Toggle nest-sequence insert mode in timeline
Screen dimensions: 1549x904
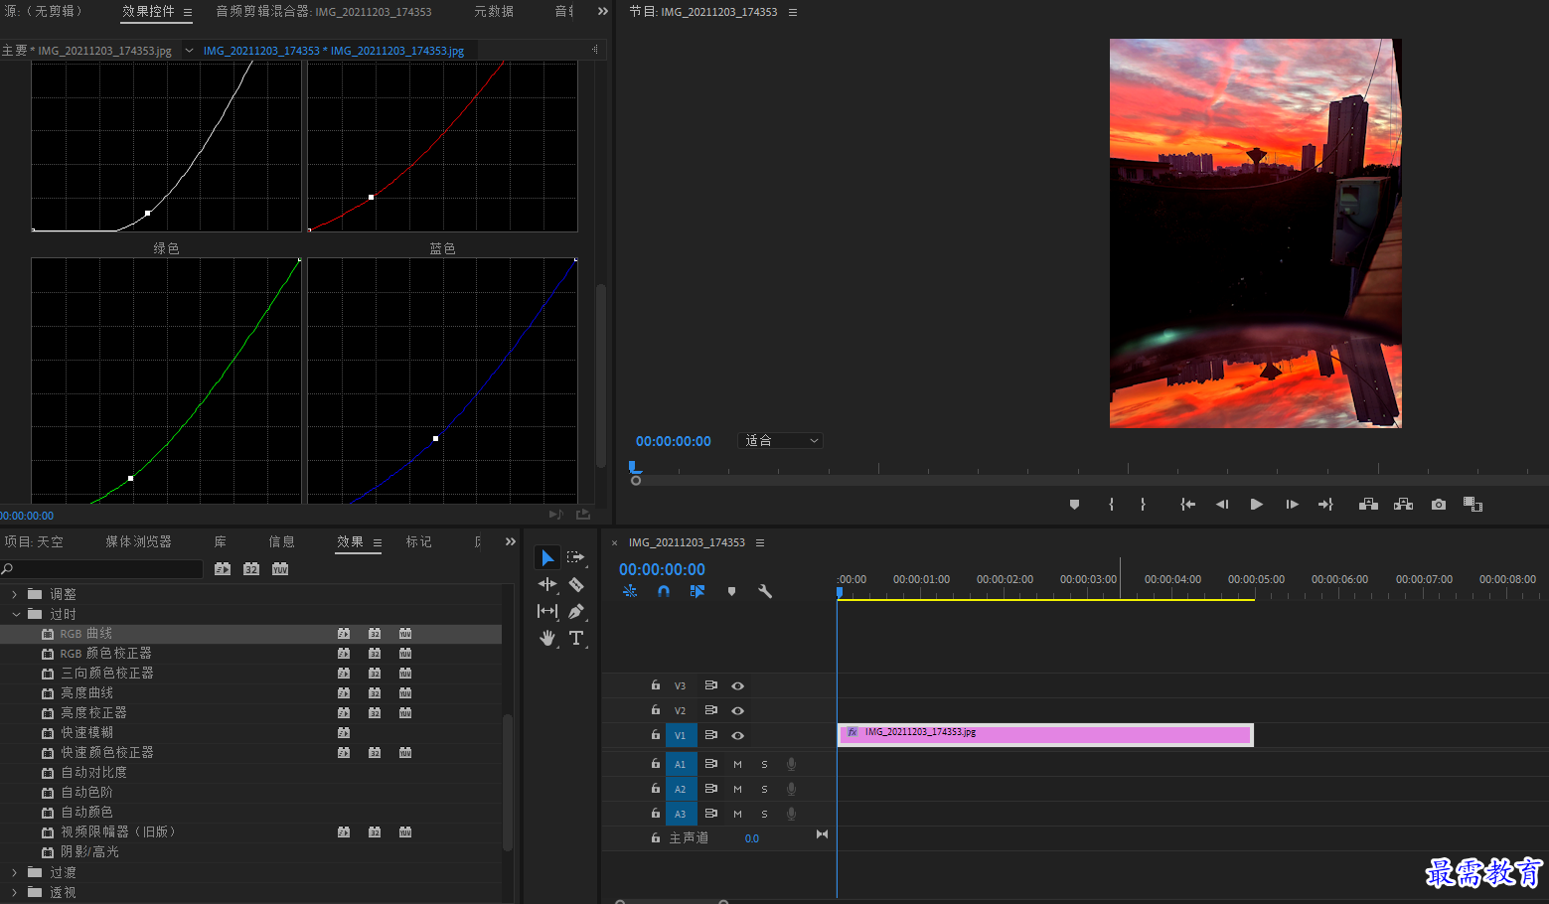(630, 591)
